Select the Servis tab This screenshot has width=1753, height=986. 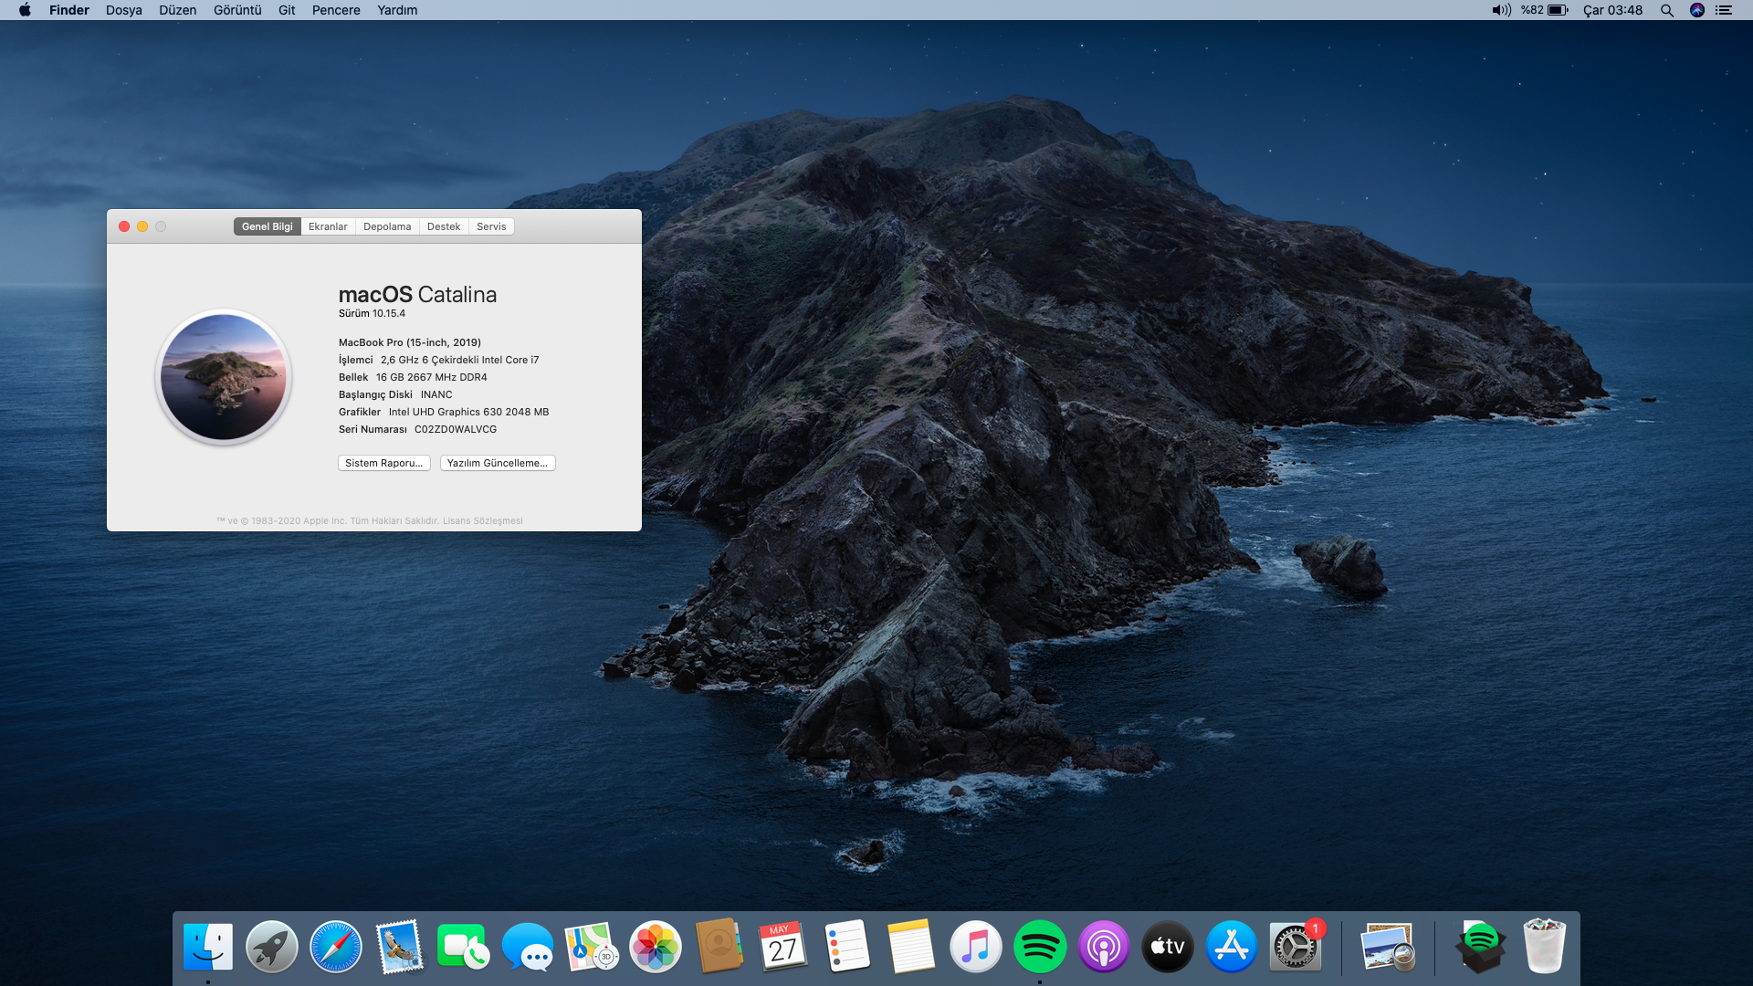coord(491,226)
